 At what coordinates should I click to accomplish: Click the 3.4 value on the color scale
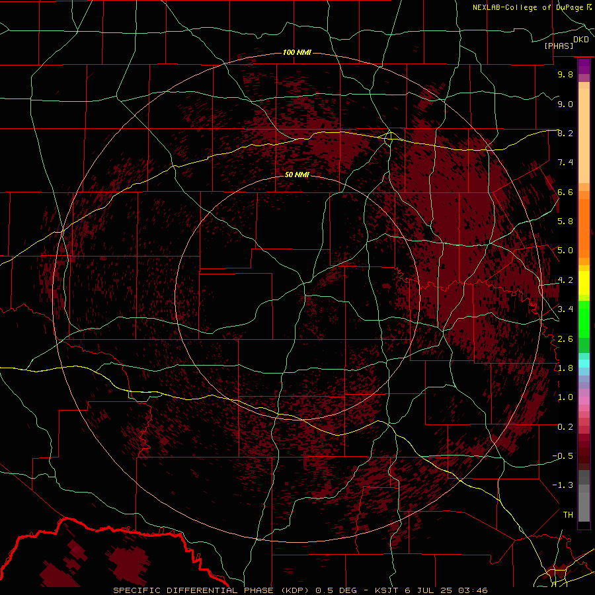coord(565,309)
